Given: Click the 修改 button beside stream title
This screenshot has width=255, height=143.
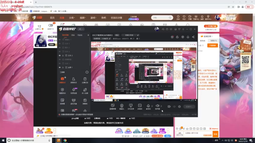Looking at the screenshot, I should pyautogui.click(x=117, y=35).
